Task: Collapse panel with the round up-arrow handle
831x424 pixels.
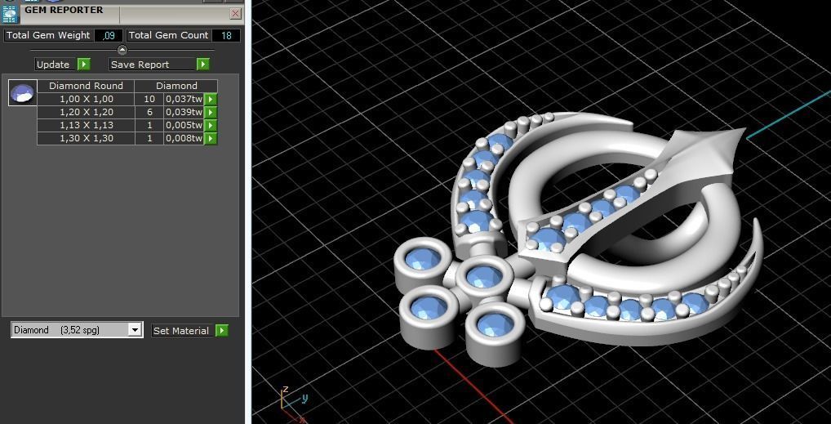Action: [x=122, y=50]
